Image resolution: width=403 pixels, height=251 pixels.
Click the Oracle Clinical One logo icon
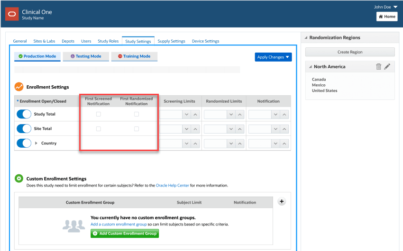[12, 14]
